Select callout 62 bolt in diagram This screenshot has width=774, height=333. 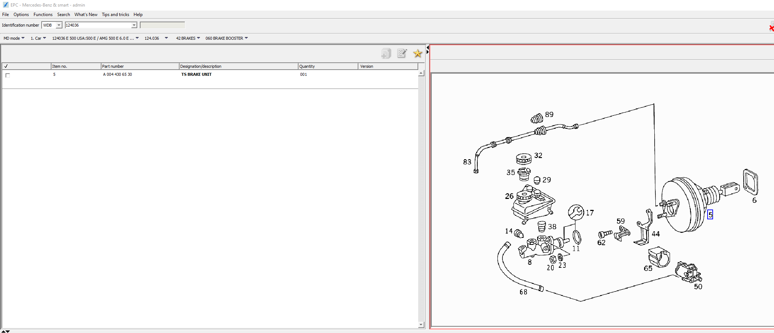601,243
